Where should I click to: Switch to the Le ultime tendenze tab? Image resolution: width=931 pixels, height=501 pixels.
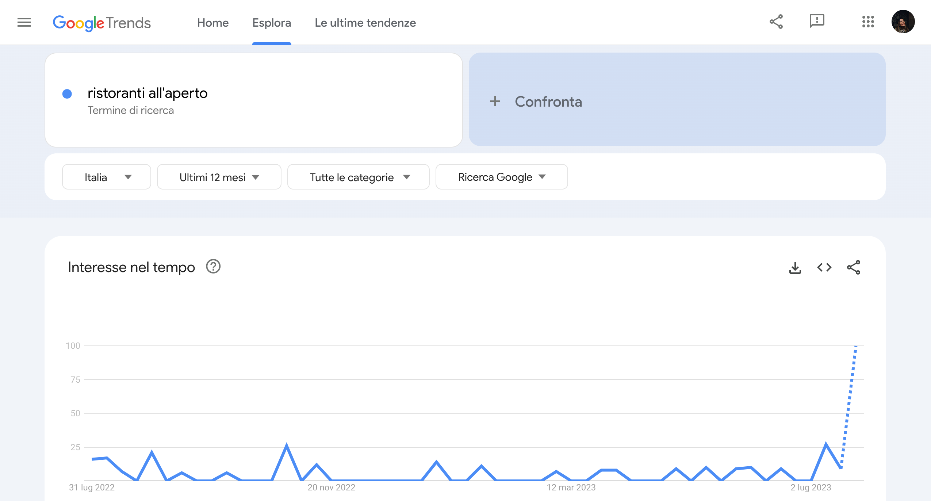tap(365, 23)
